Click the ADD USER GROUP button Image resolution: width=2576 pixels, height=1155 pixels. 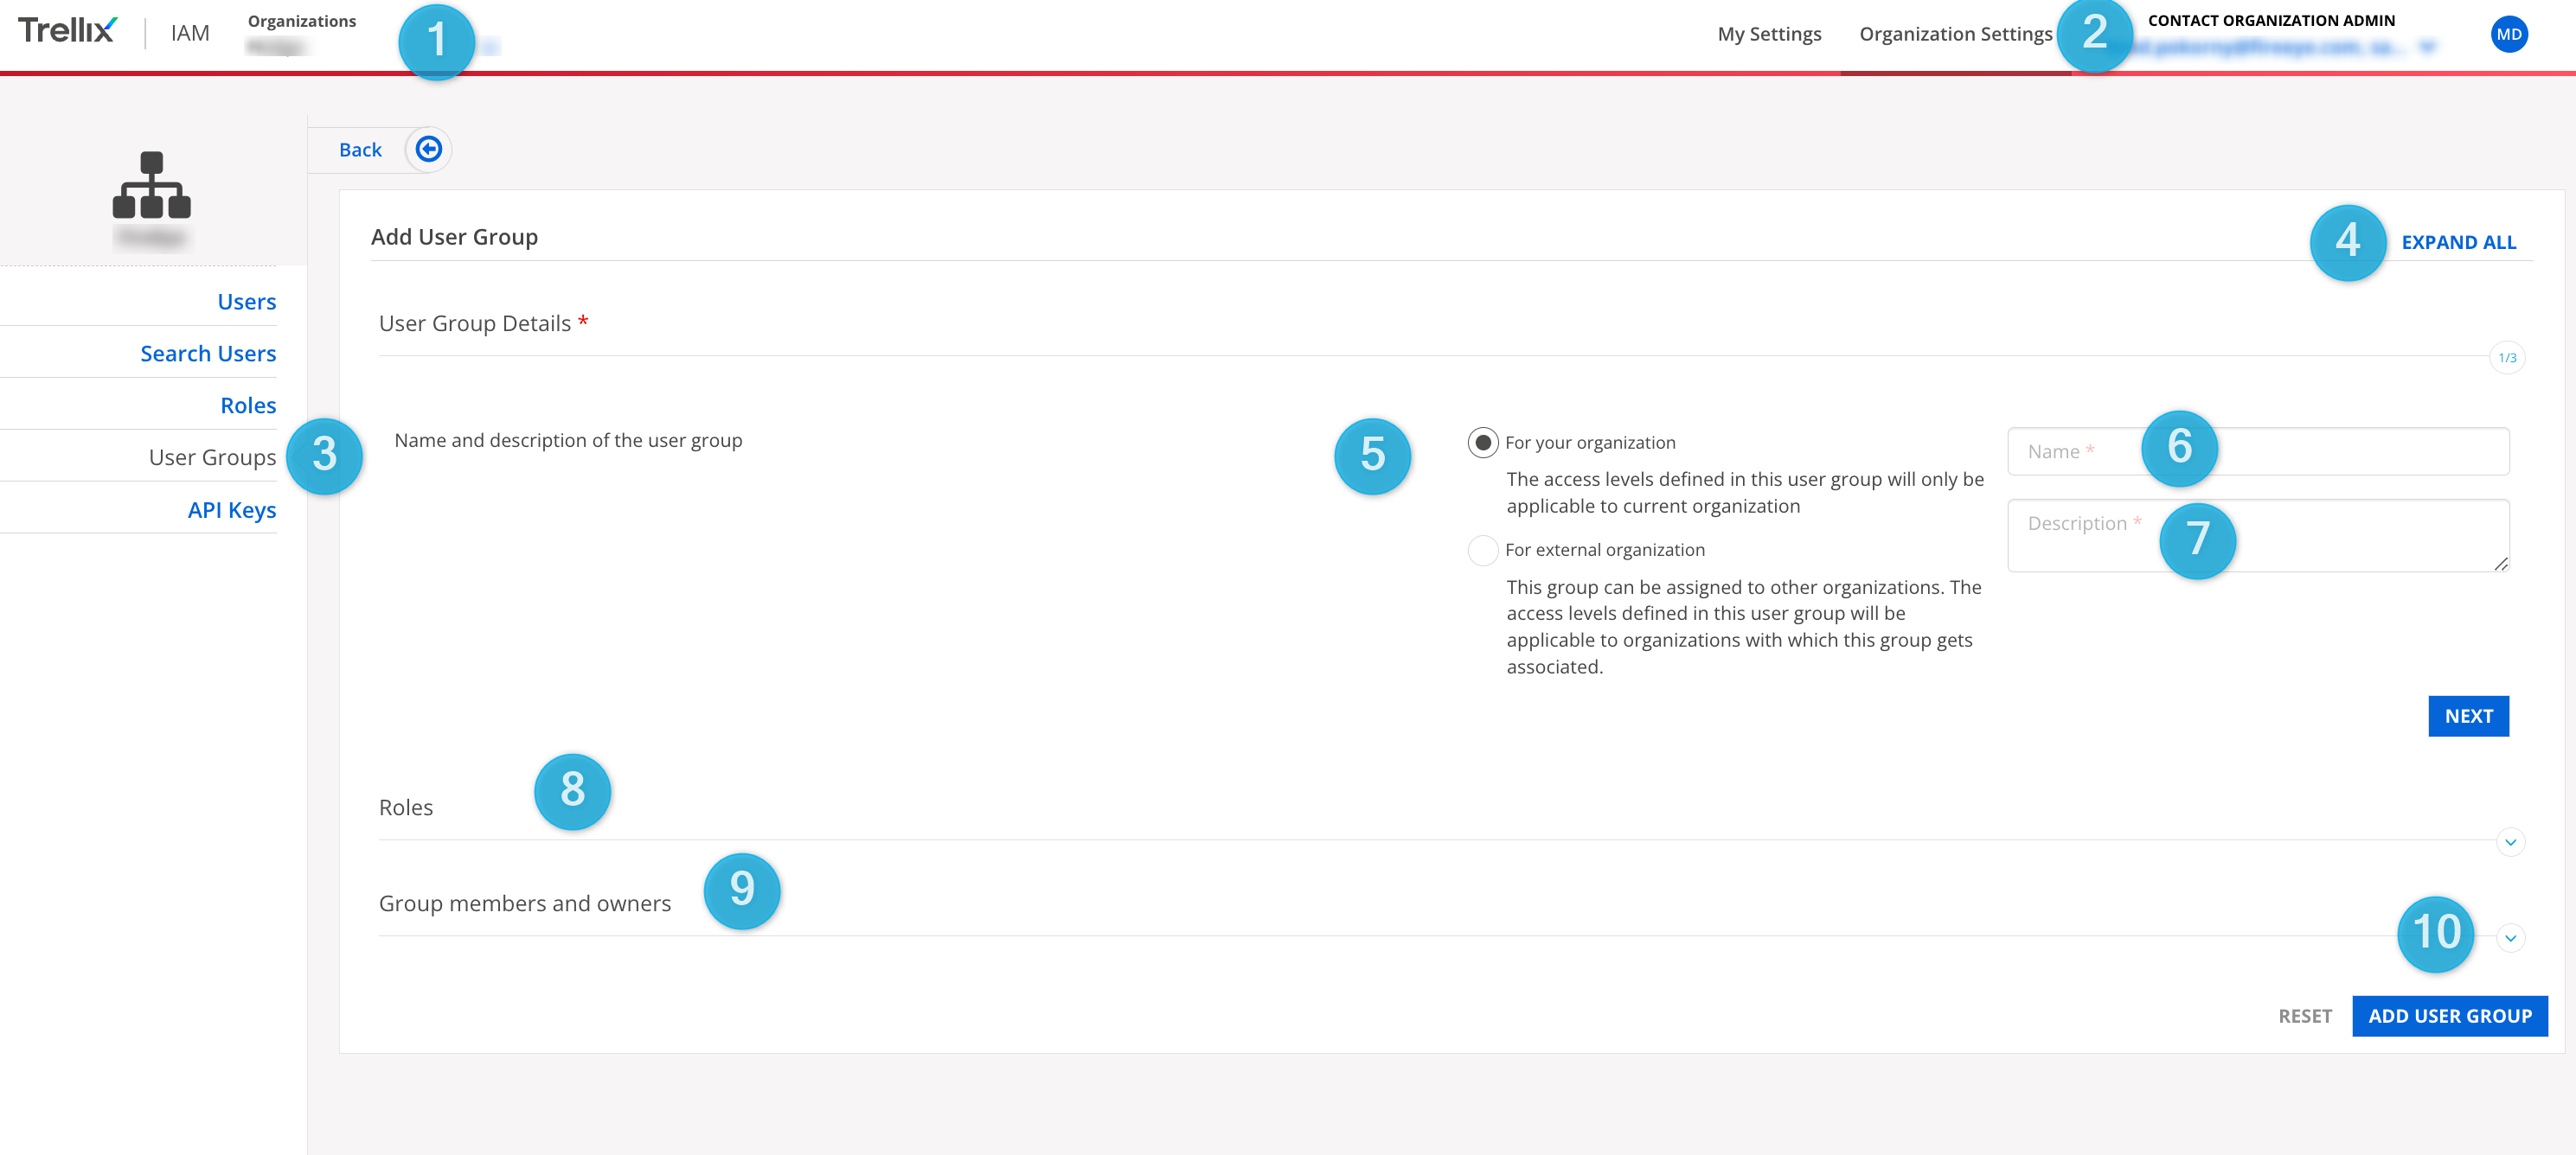(x=2449, y=1015)
